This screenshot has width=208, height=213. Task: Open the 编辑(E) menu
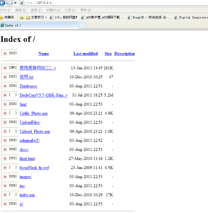(21, 10)
